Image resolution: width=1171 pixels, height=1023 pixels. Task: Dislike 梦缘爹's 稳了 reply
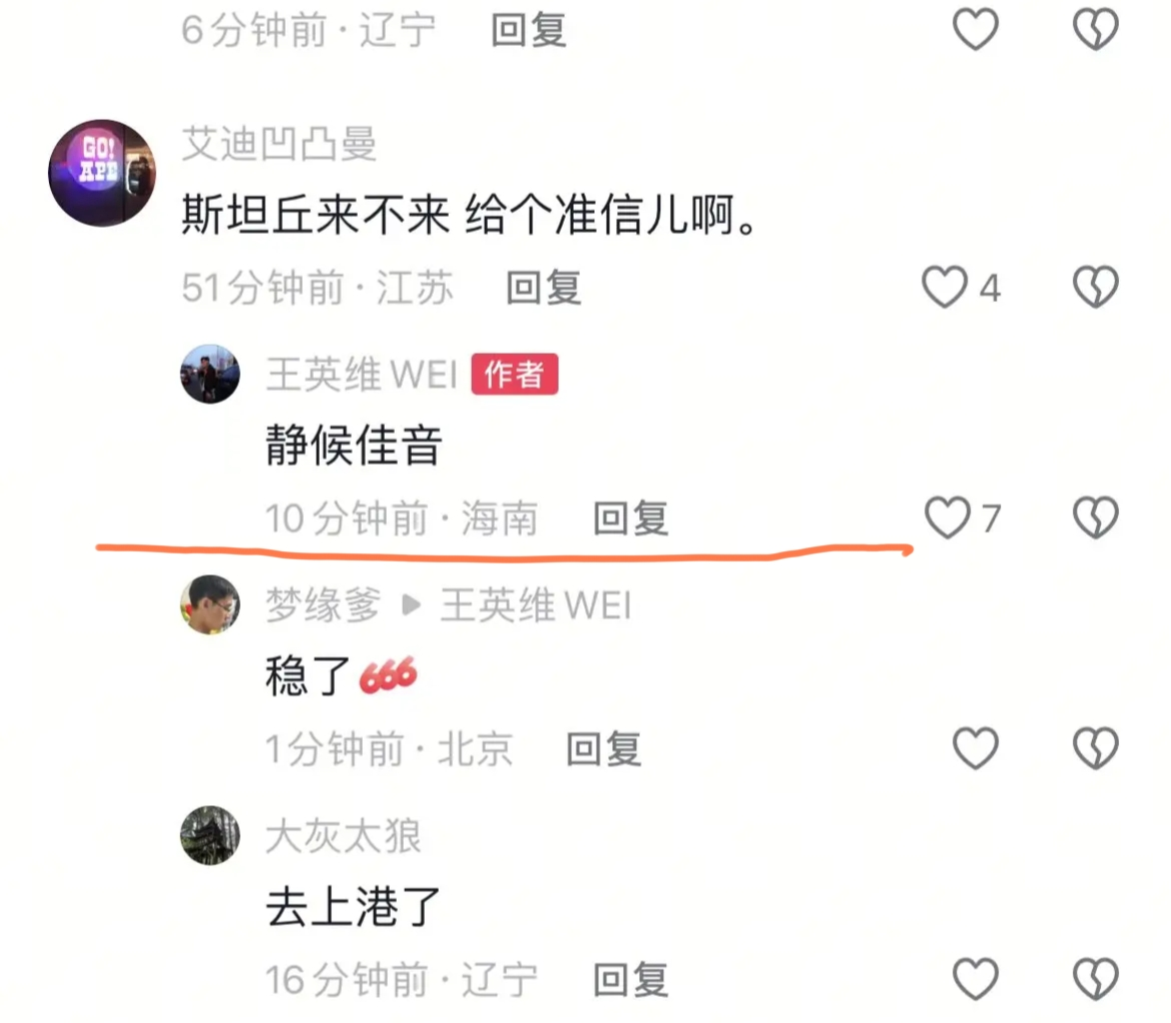pos(1096,748)
